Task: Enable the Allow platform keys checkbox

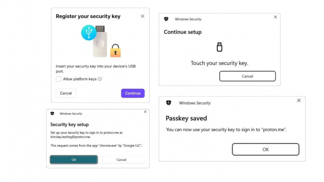Action: point(59,79)
